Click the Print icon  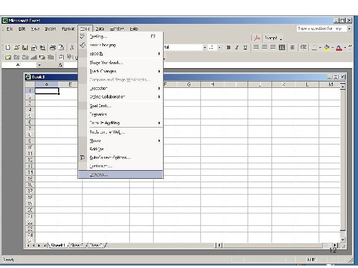pos(53,48)
